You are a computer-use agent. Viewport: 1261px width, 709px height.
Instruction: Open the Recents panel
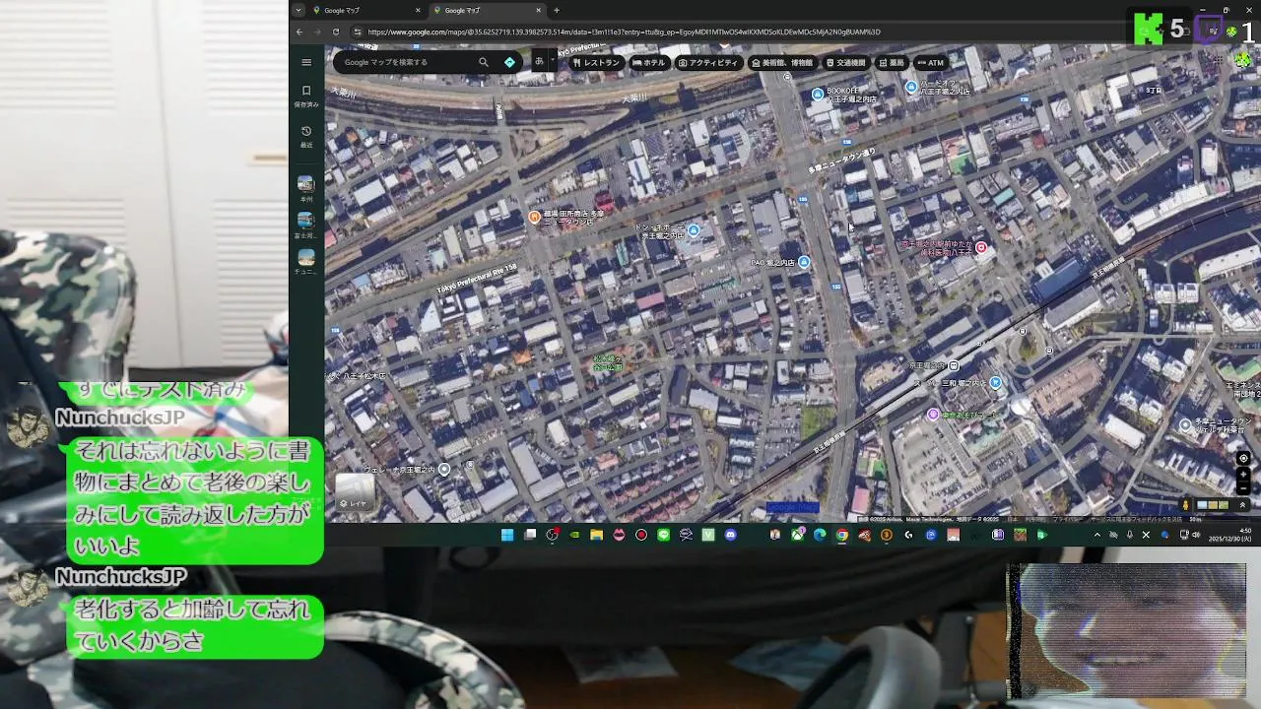tap(306, 135)
